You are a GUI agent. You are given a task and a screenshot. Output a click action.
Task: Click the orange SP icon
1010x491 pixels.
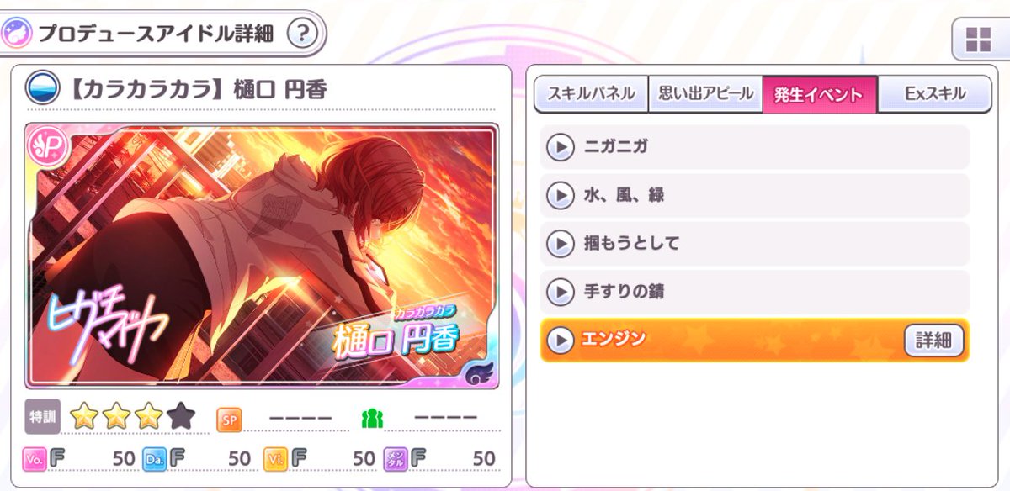pos(229,419)
